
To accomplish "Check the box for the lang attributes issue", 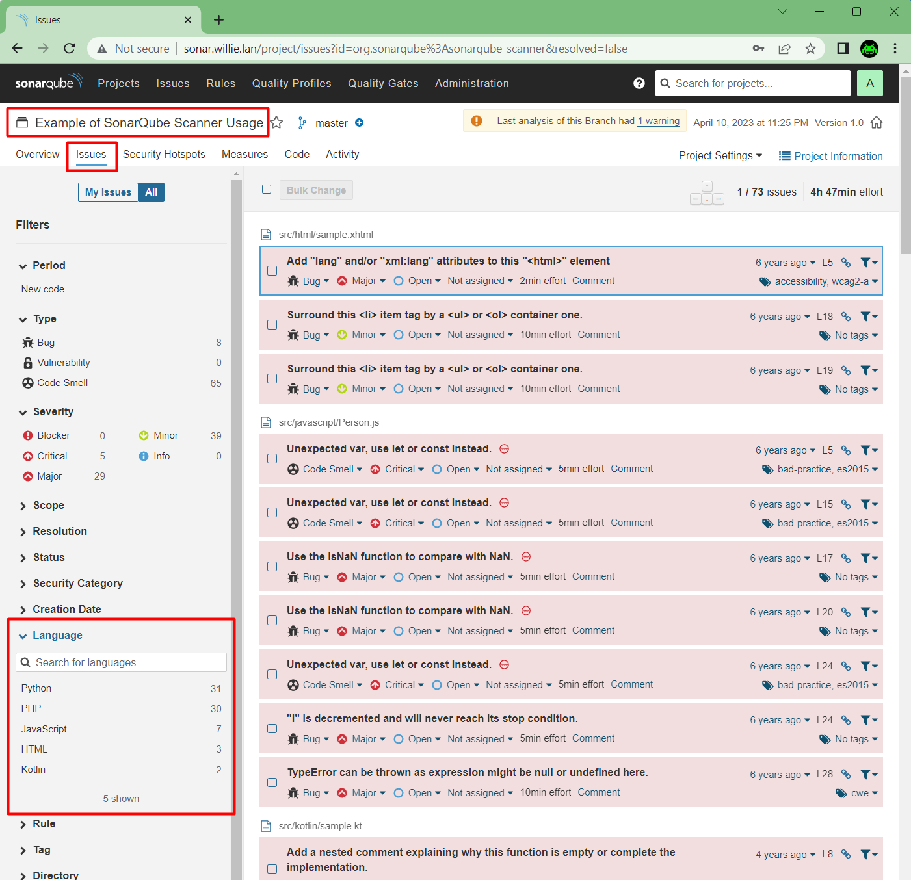I will coord(272,271).
